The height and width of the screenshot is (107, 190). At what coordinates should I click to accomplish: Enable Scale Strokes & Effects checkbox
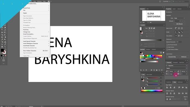(x=167, y=50)
